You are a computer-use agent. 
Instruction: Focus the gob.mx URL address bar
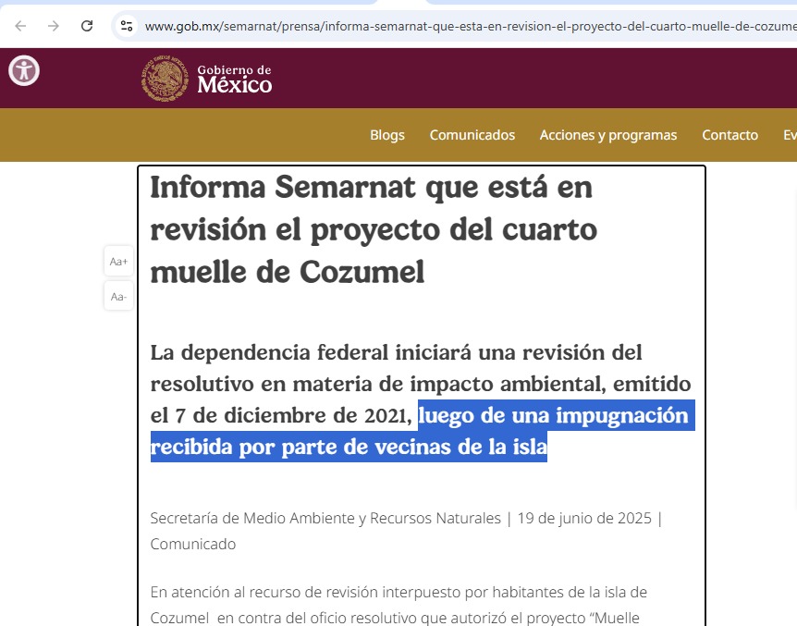point(462,26)
